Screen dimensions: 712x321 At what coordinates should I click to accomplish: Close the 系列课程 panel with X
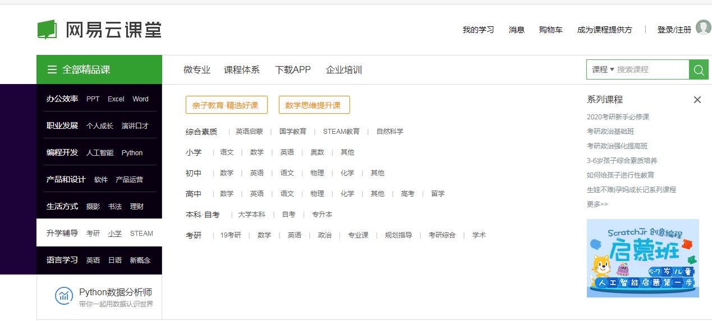[x=697, y=100]
